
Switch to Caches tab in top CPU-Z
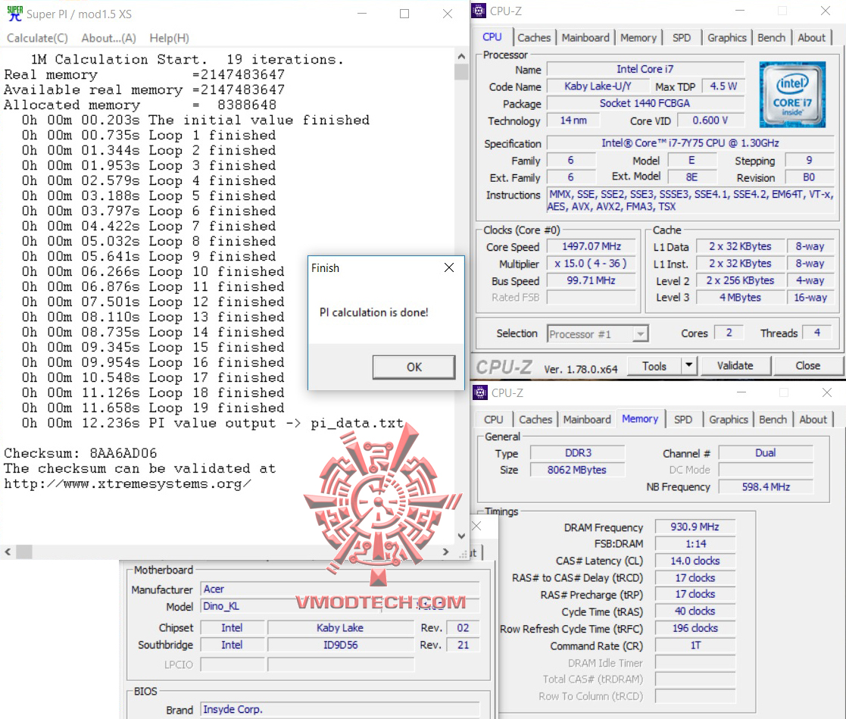tap(534, 38)
